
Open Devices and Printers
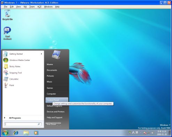point(56,112)
